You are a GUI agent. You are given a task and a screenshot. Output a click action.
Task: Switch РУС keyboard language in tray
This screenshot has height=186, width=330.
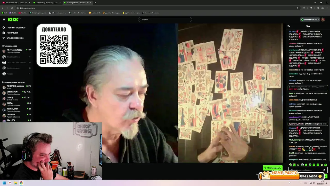306,183
